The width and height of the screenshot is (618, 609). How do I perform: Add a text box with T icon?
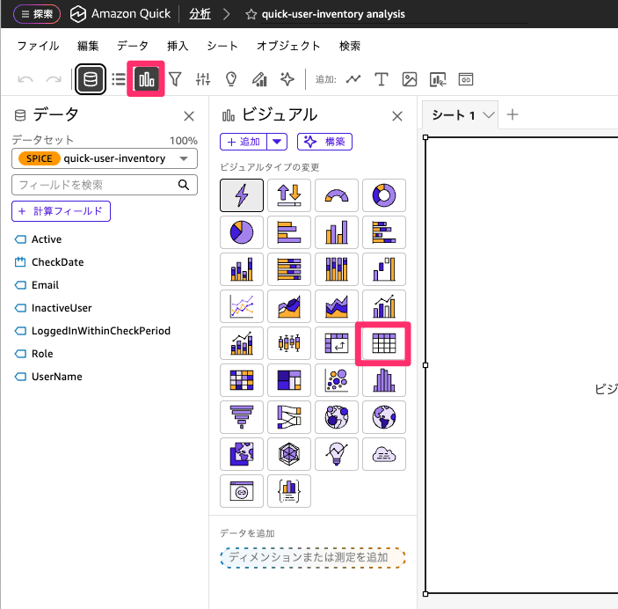pyautogui.click(x=382, y=79)
